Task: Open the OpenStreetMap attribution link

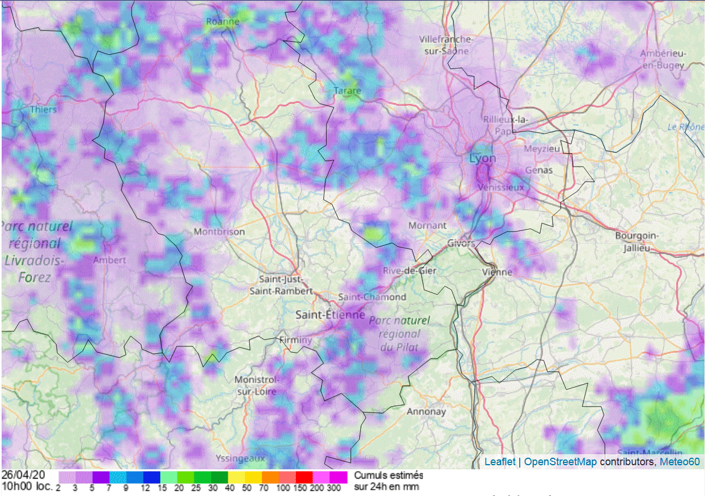Action: [560, 462]
